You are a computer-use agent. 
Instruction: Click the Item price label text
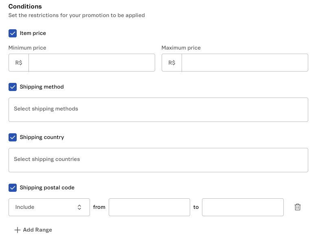point(33,33)
